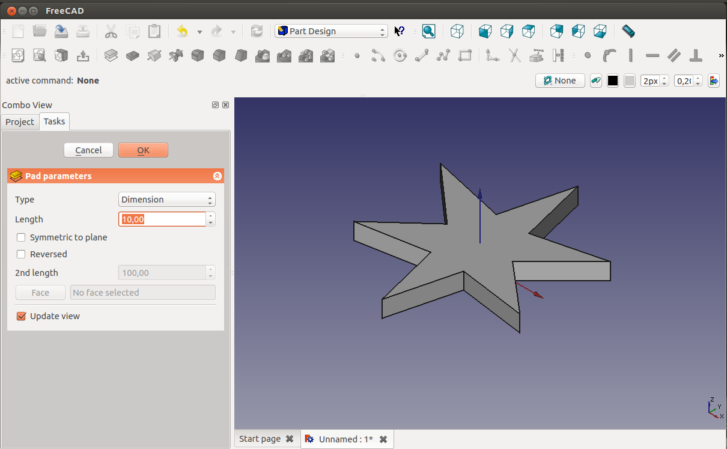727x449 pixels.
Task: Cancel the pad operation
Action: pos(88,150)
